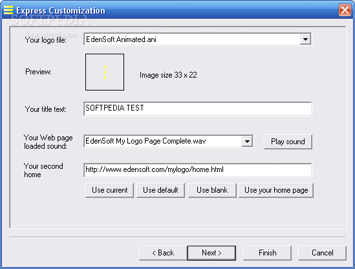
Task: Click the 'Your title text:' label
Action: [45, 109]
